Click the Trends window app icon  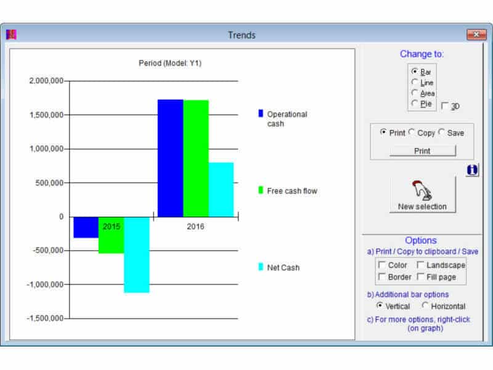pos(11,35)
